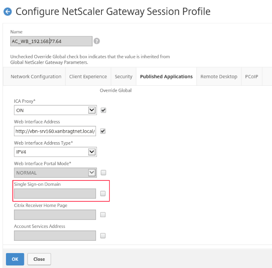Click the Close button
This screenshot has height=268, width=272.
click(x=39, y=259)
